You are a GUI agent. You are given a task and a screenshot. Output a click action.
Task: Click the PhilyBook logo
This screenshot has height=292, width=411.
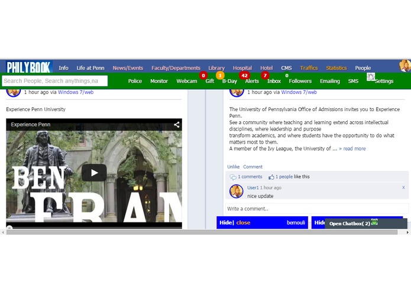29,67
